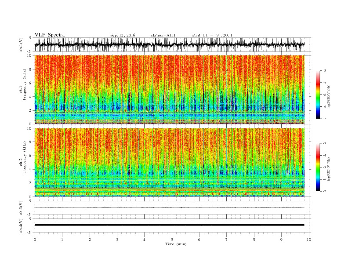Click the -3 tick on ch.1 colorbar
348x269 pixels.
point(324,71)
